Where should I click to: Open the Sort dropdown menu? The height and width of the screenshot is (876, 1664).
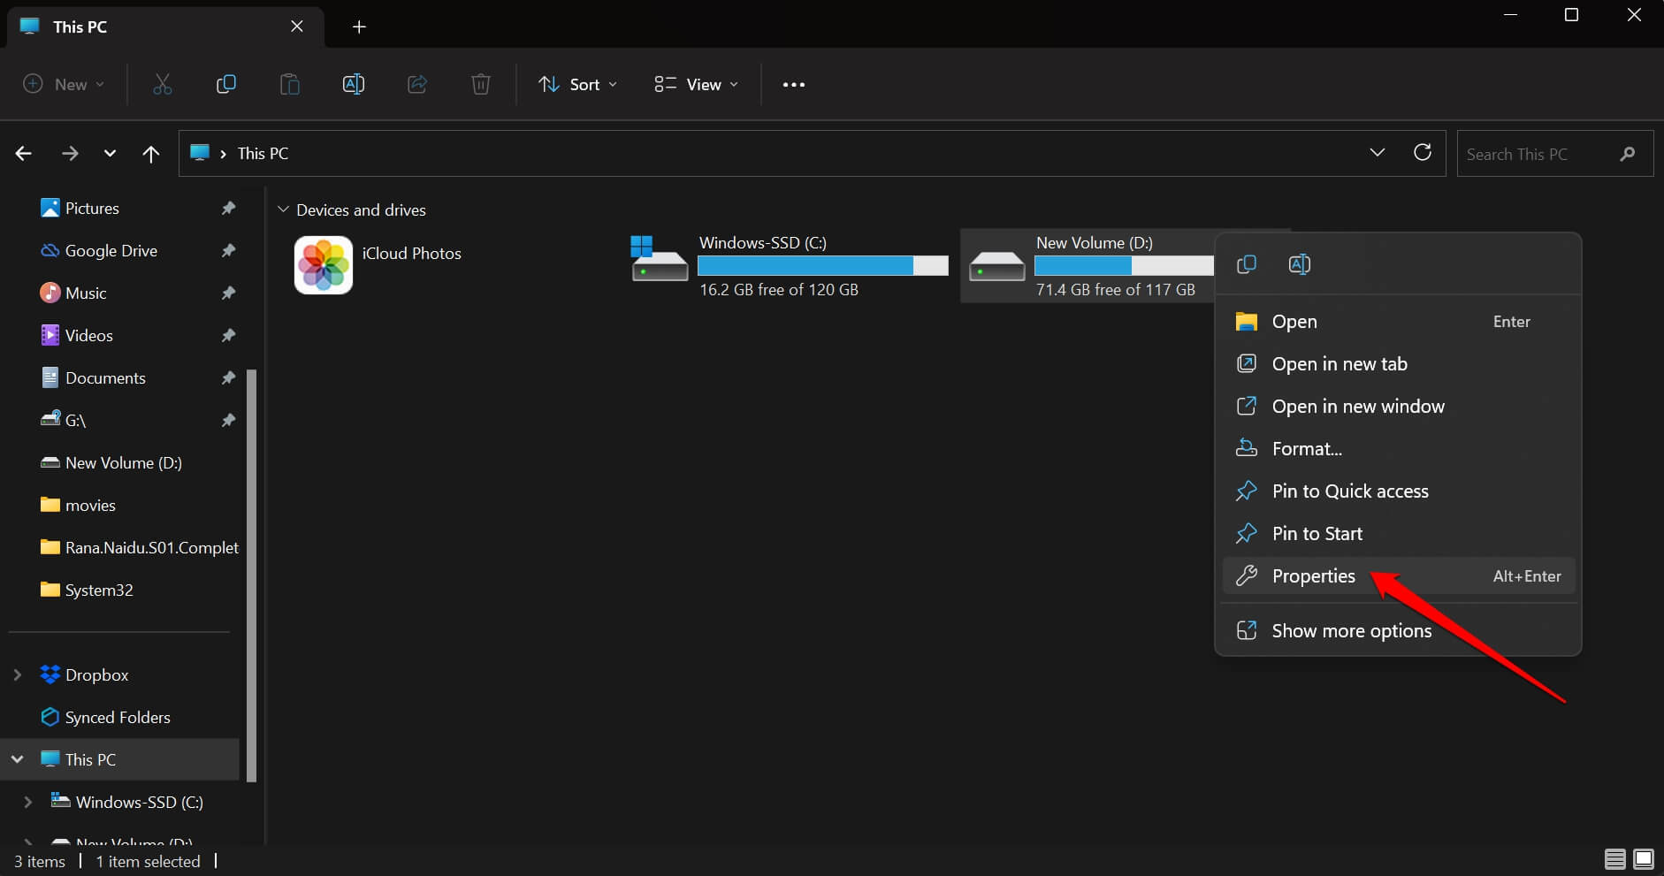click(578, 85)
